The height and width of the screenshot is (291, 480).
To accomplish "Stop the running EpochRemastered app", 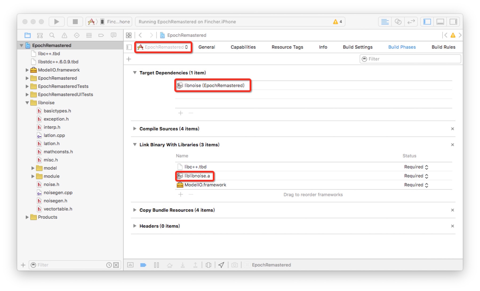I will [x=75, y=22].
